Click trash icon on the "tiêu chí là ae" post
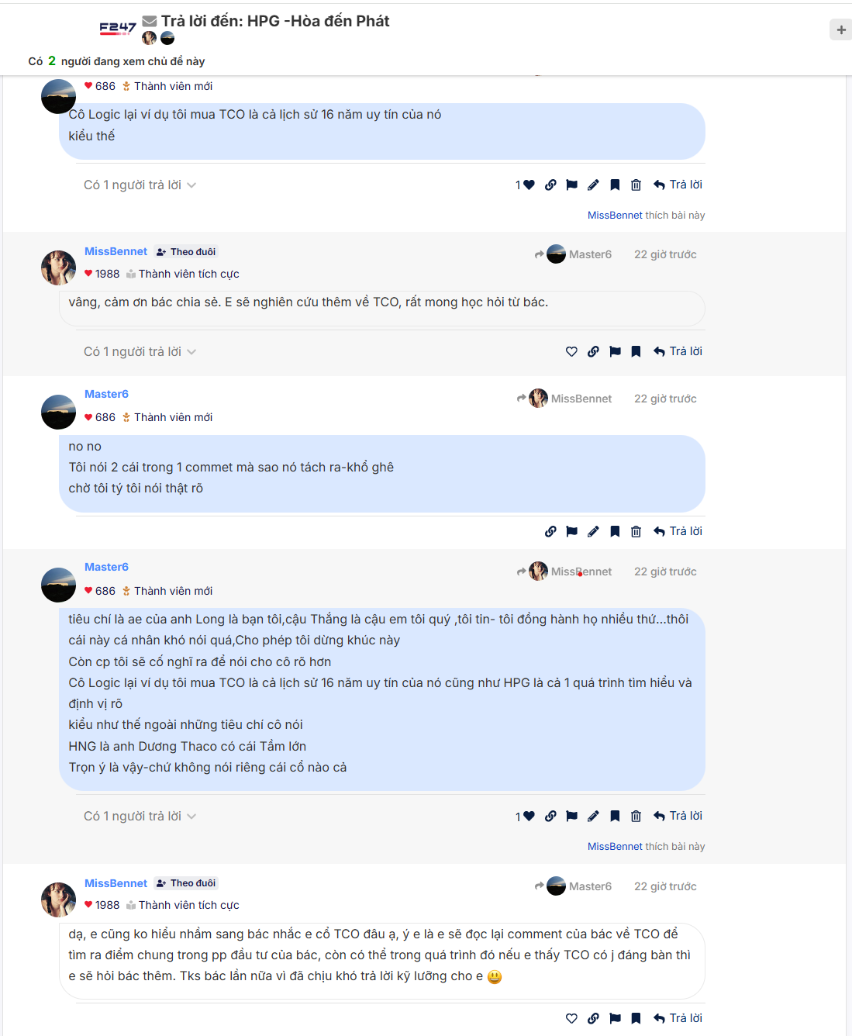 click(636, 816)
